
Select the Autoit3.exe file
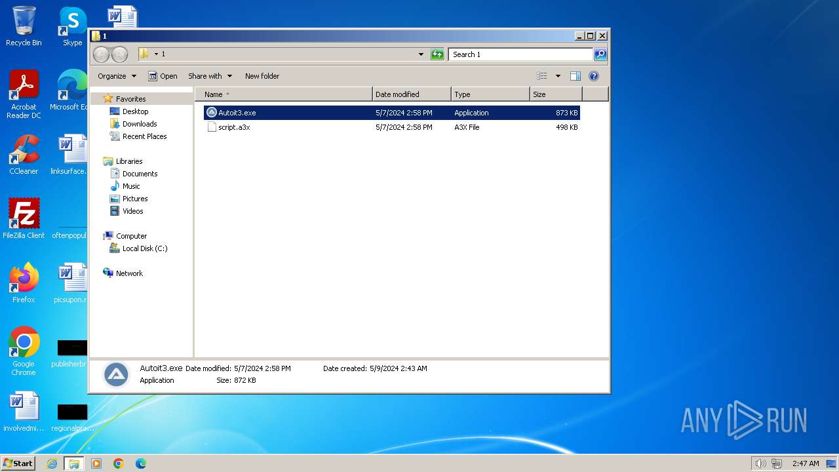(x=391, y=113)
